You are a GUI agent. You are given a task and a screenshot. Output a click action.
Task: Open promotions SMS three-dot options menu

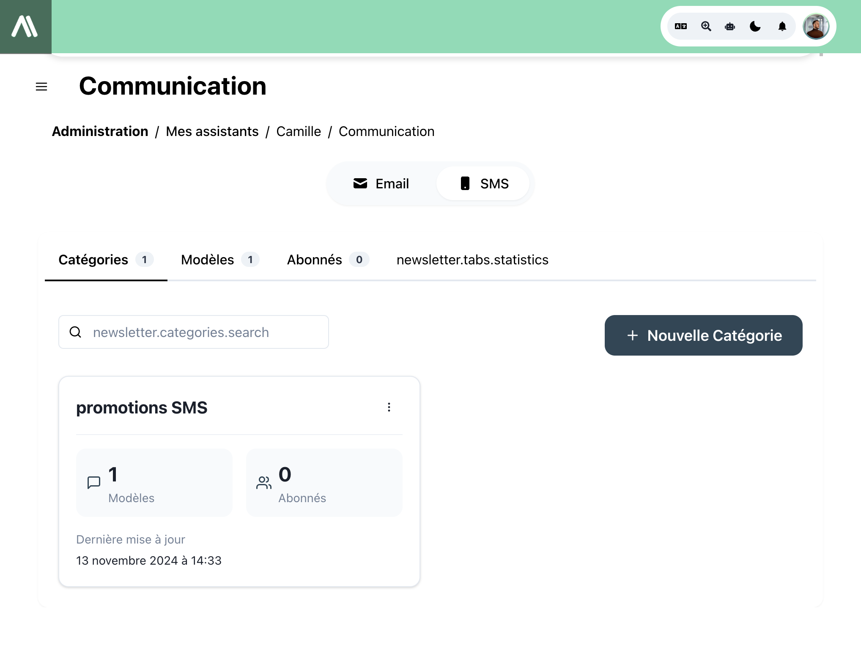[x=389, y=407]
